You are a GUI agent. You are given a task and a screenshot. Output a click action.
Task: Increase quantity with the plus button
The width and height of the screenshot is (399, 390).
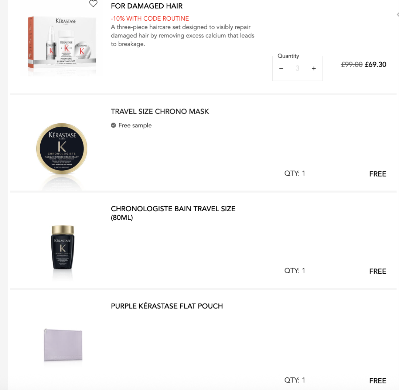tap(314, 68)
